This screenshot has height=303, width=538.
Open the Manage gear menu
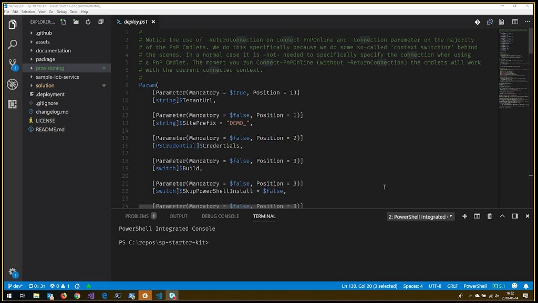[13, 273]
